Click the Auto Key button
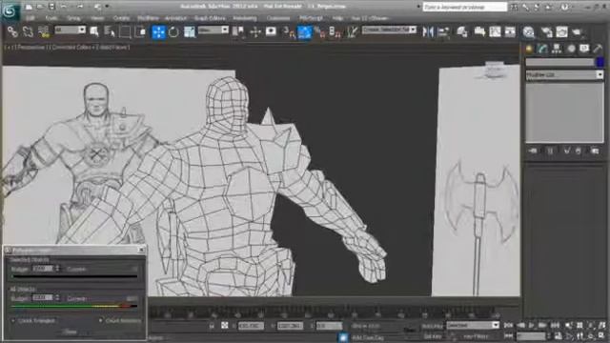 (433, 326)
